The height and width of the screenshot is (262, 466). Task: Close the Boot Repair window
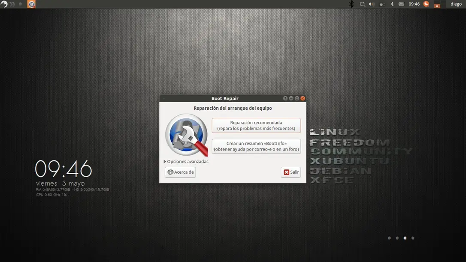coord(303,98)
